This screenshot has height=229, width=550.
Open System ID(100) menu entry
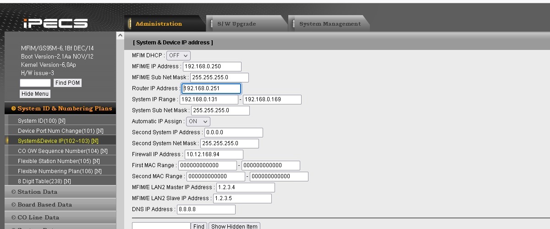coord(41,121)
